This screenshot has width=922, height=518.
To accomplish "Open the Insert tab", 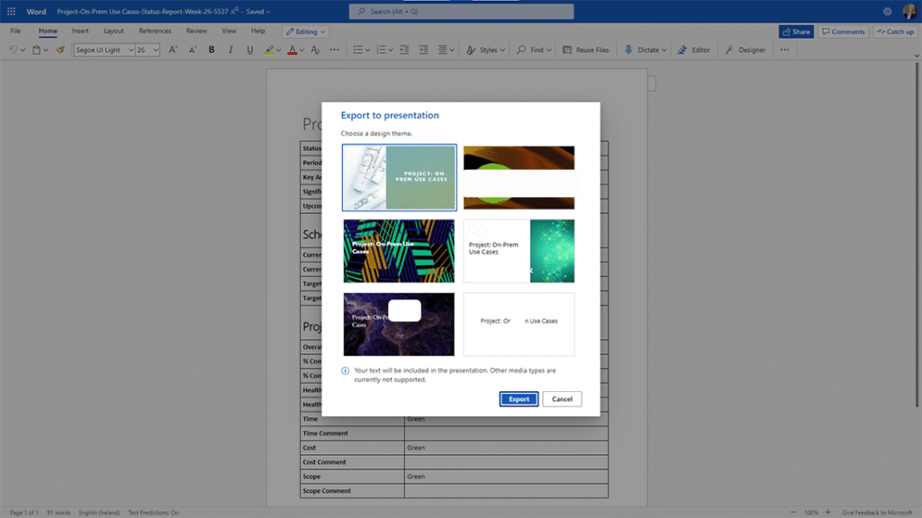I will coord(80,31).
